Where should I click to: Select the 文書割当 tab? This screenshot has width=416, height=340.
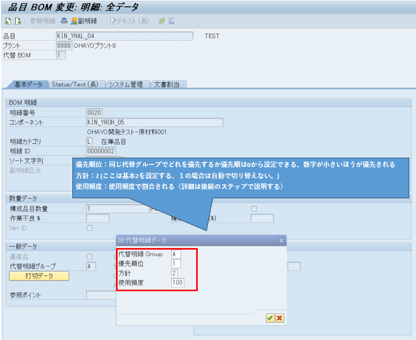click(167, 84)
